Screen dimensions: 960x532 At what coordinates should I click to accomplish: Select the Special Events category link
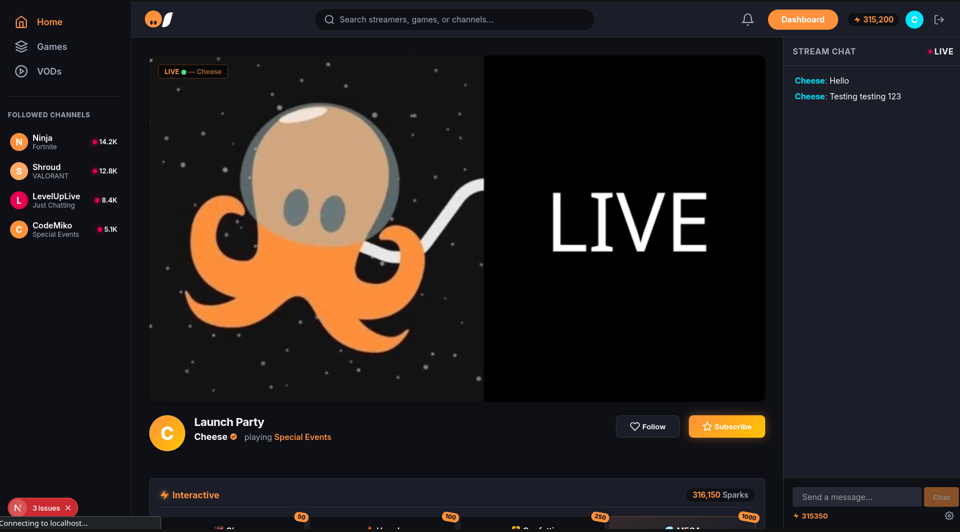pyautogui.click(x=302, y=437)
